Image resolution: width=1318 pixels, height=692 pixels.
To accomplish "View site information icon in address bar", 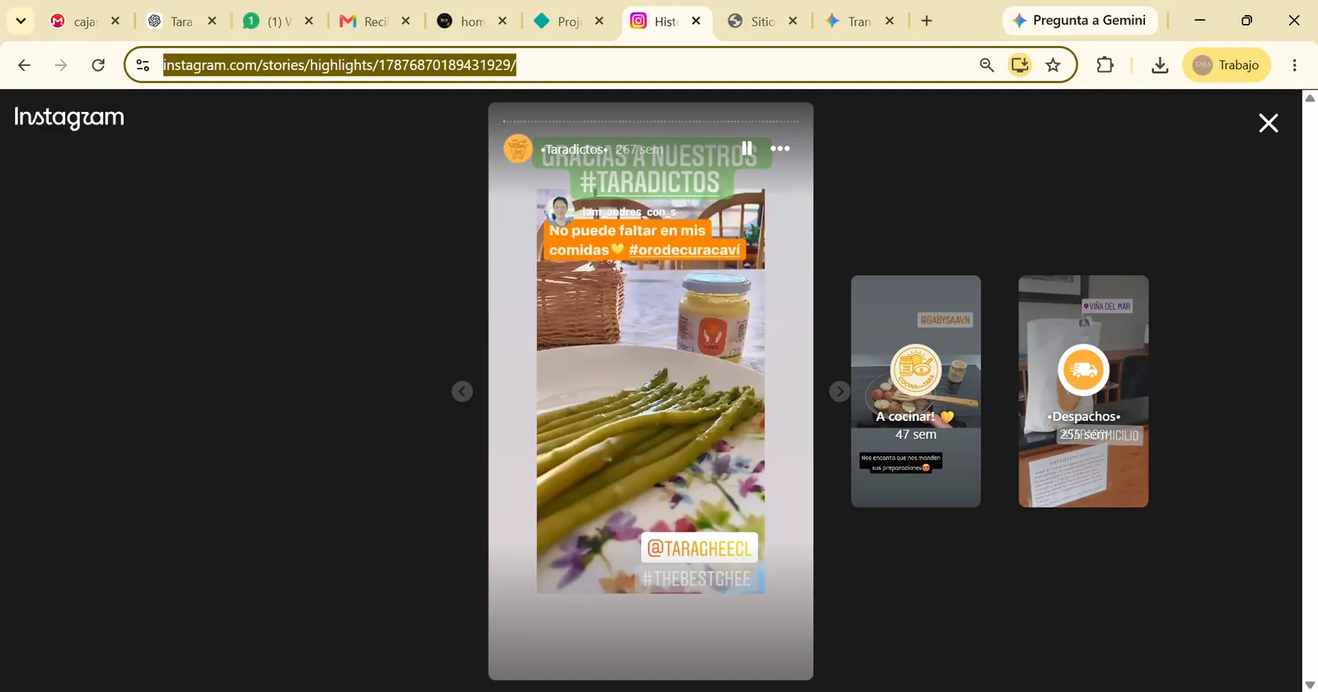I will [x=143, y=65].
